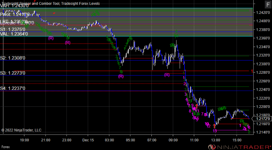272x150 pixels.
Task: Click the 1.2160'0 price axis label
Action: pos(263,124)
